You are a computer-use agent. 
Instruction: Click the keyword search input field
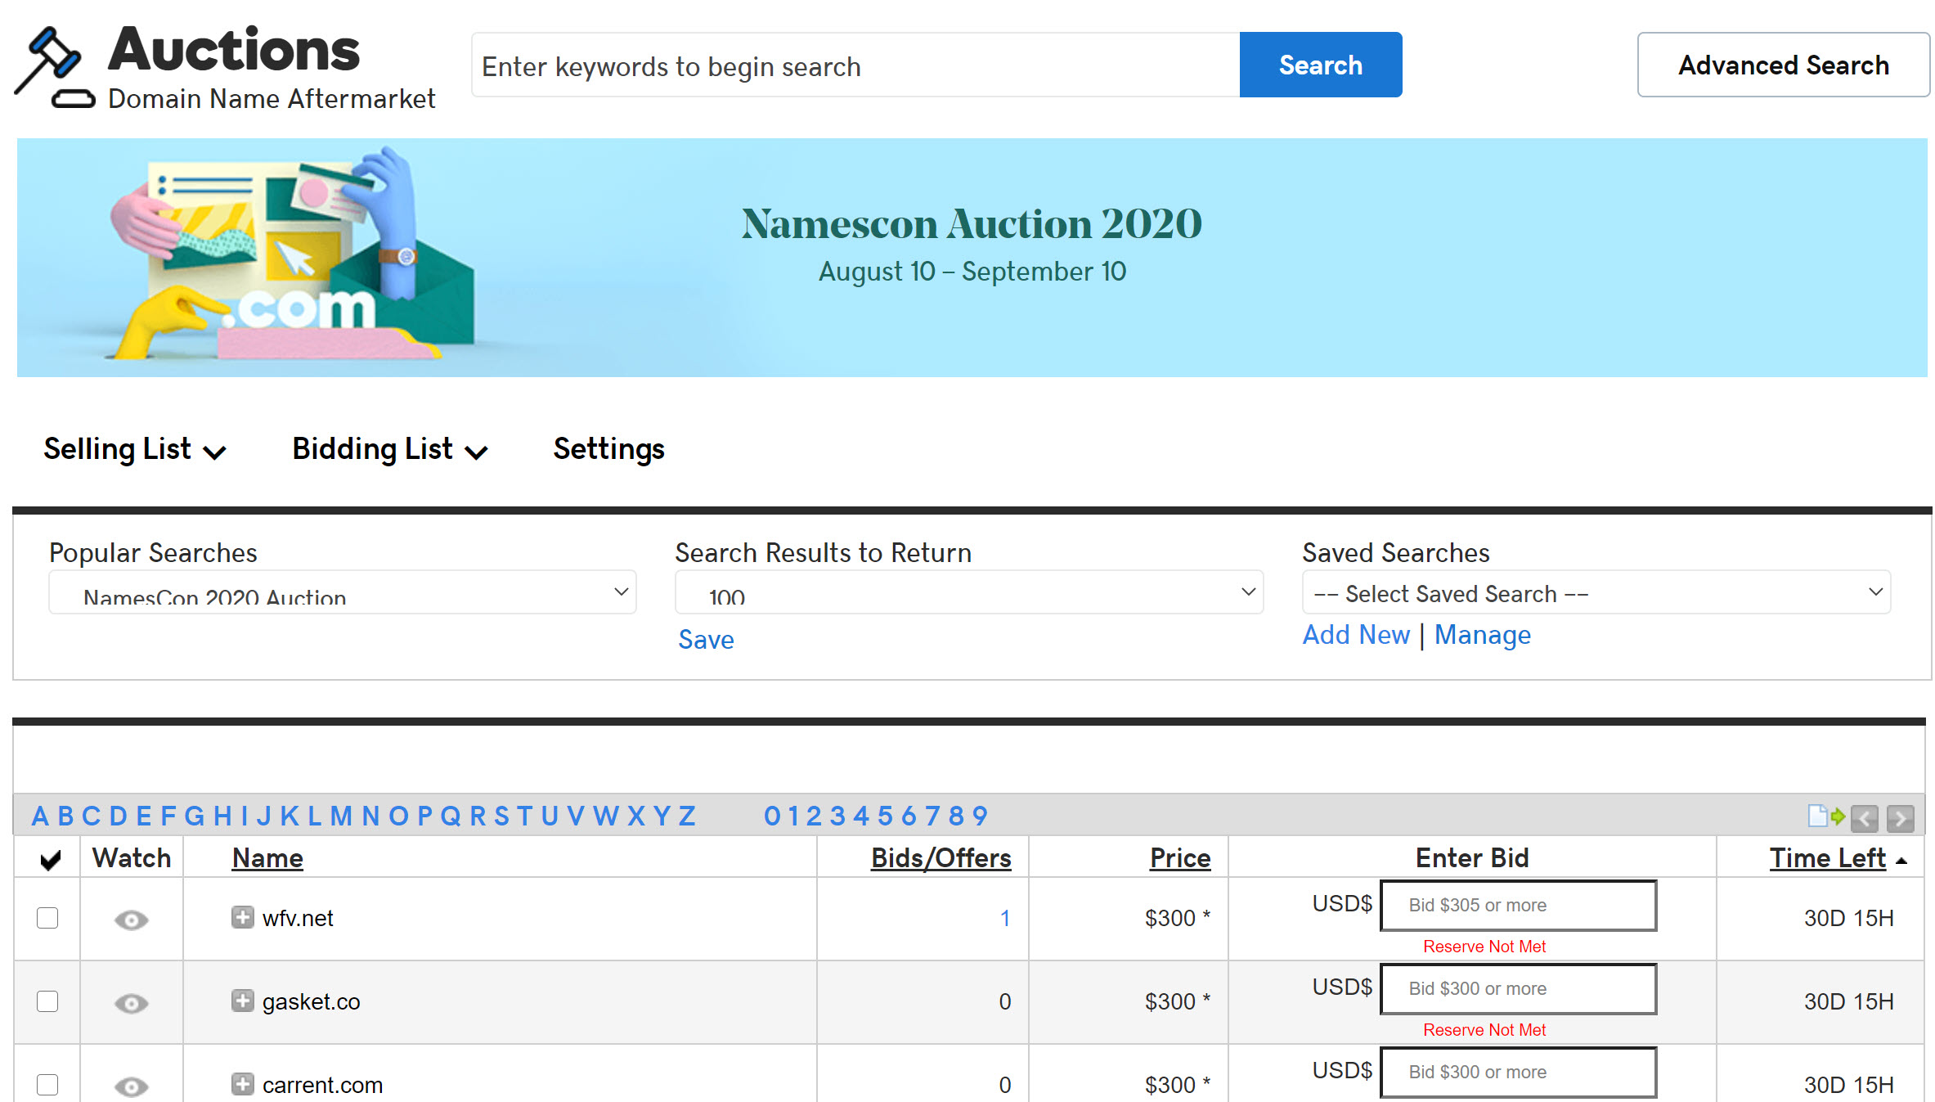click(855, 65)
